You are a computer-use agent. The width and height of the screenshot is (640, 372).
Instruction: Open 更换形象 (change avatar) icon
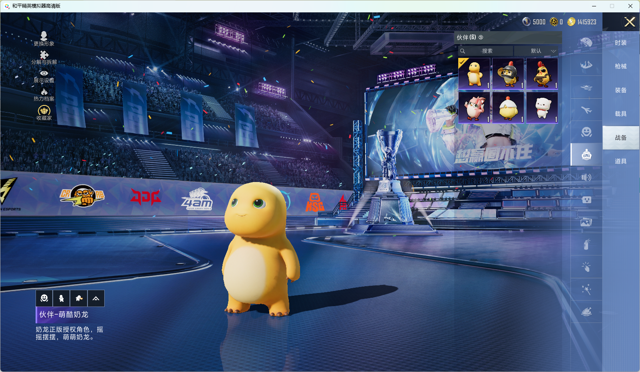(x=44, y=39)
